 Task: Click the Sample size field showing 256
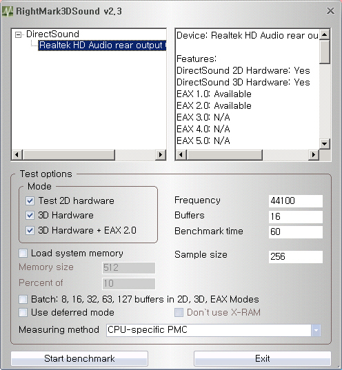point(296,256)
